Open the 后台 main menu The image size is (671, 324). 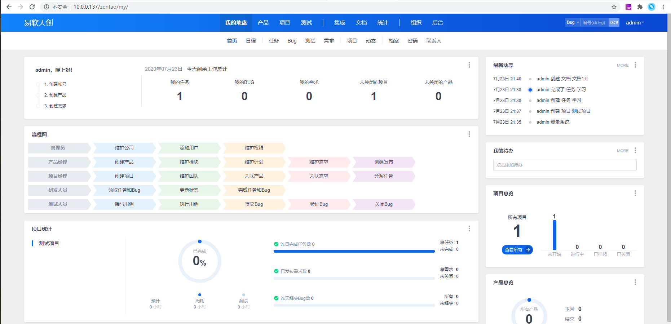click(437, 23)
